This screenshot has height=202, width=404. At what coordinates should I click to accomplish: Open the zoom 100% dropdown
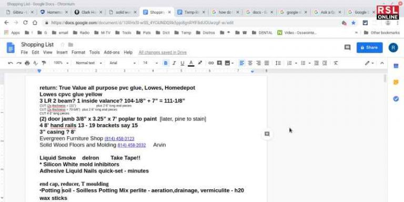click(61, 63)
